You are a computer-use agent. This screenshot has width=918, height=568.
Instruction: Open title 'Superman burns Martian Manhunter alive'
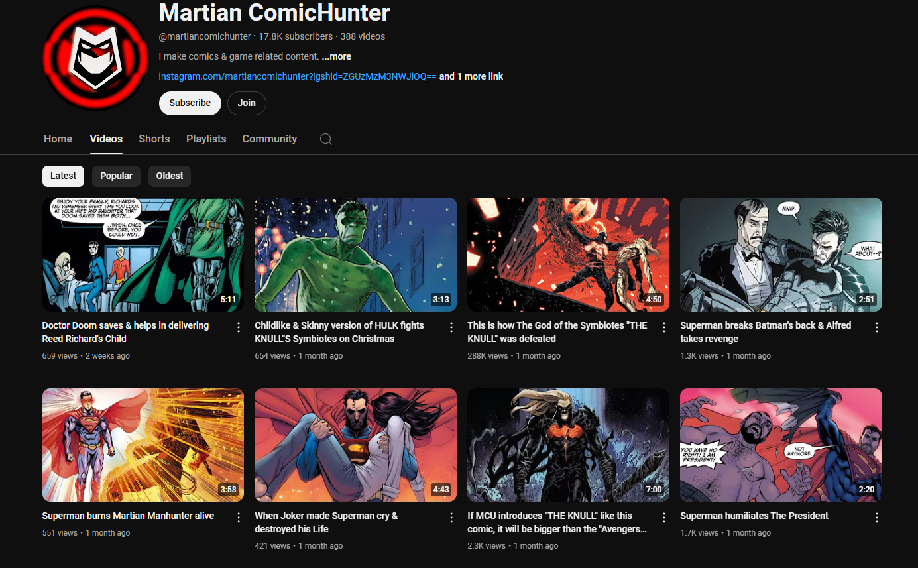(128, 516)
